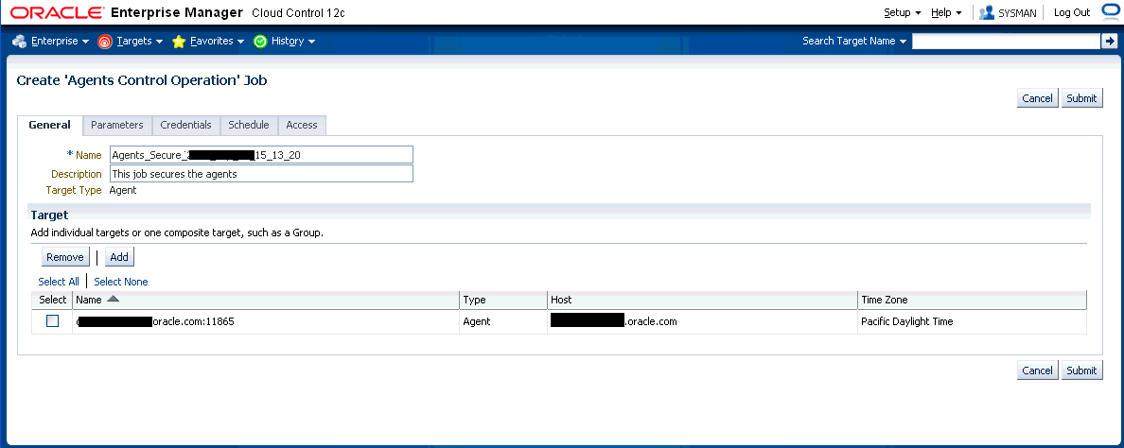Click the Enterprise menu icon
The image size is (1124, 448).
tap(19, 42)
